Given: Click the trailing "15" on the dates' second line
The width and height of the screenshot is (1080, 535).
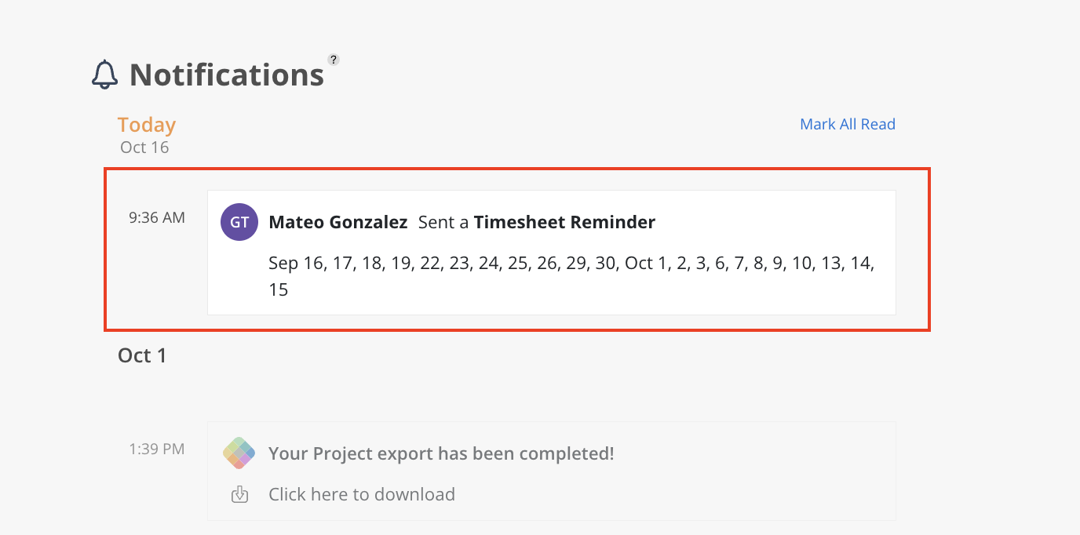Looking at the screenshot, I should 279,289.
